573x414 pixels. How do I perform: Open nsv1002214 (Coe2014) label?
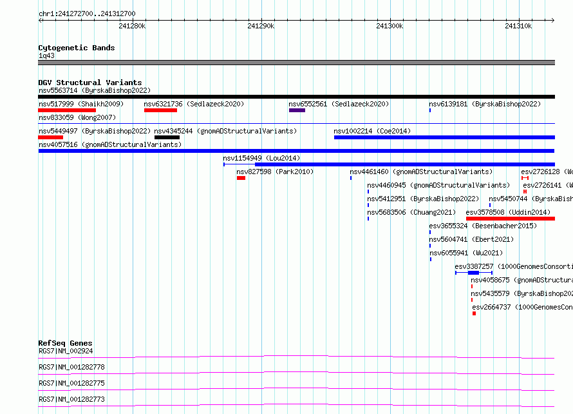pyautogui.click(x=372, y=131)
